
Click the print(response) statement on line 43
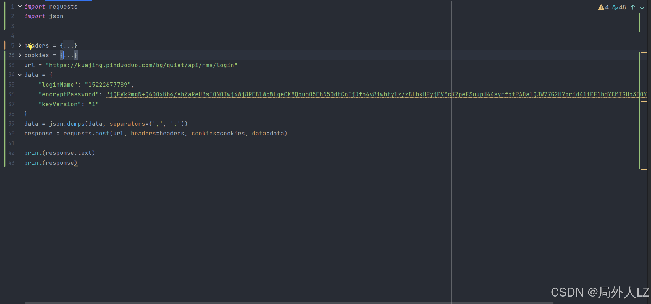click(x=51, y=163)
